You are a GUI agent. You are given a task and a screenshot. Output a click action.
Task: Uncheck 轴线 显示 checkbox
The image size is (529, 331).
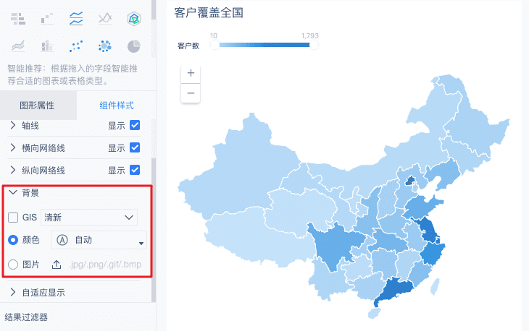(x=134, y=126)
